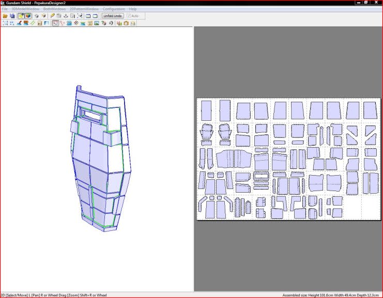Save the project with the disk icon
The image size is (383, 298).
(x=12, y=16)
